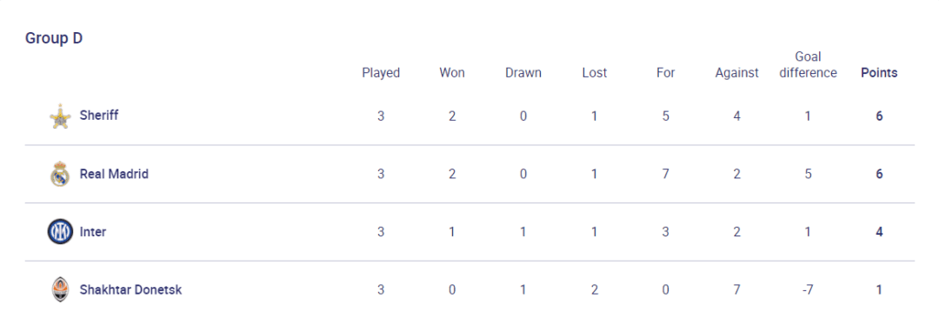The image size is (939, 332).
Task: Click Shakhtar Donetsk's goal difference value -7
Action: (x=808, y=289)
